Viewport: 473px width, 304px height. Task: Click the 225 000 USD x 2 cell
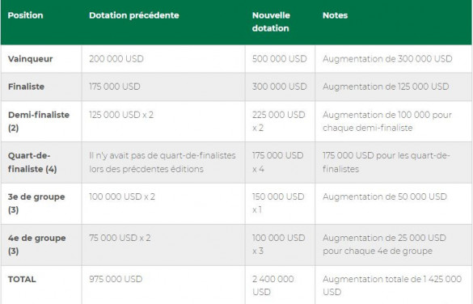[279, 121]
